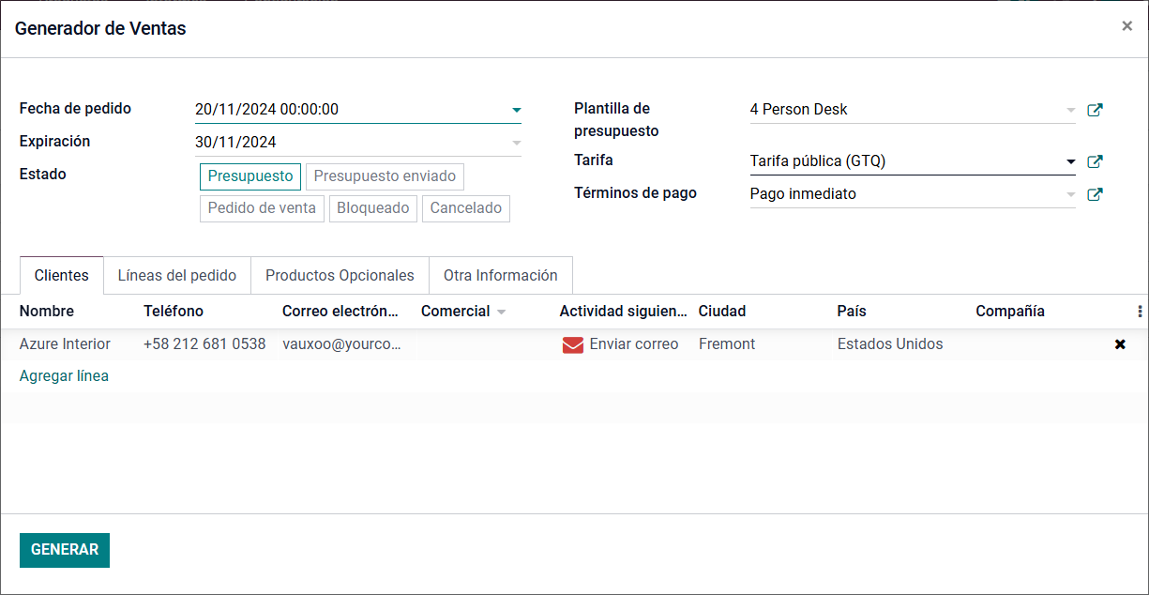Image resolution: width=1149 pixels, height=595 pixels.
Task: Open external link for Plantilla de presupuesto
Action: [x=1095, y=110]
